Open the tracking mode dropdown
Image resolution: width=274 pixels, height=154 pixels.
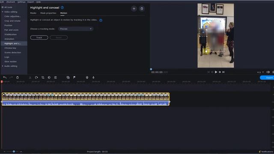click(x=76, y=29)
